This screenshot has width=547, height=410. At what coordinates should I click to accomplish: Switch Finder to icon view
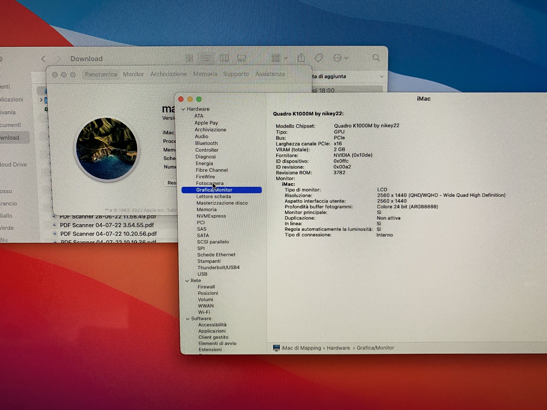pos(189,58)
